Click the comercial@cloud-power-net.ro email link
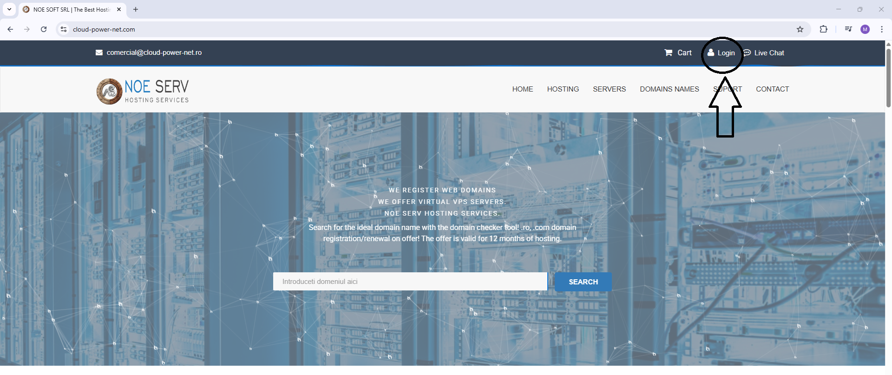 (154, 53)
